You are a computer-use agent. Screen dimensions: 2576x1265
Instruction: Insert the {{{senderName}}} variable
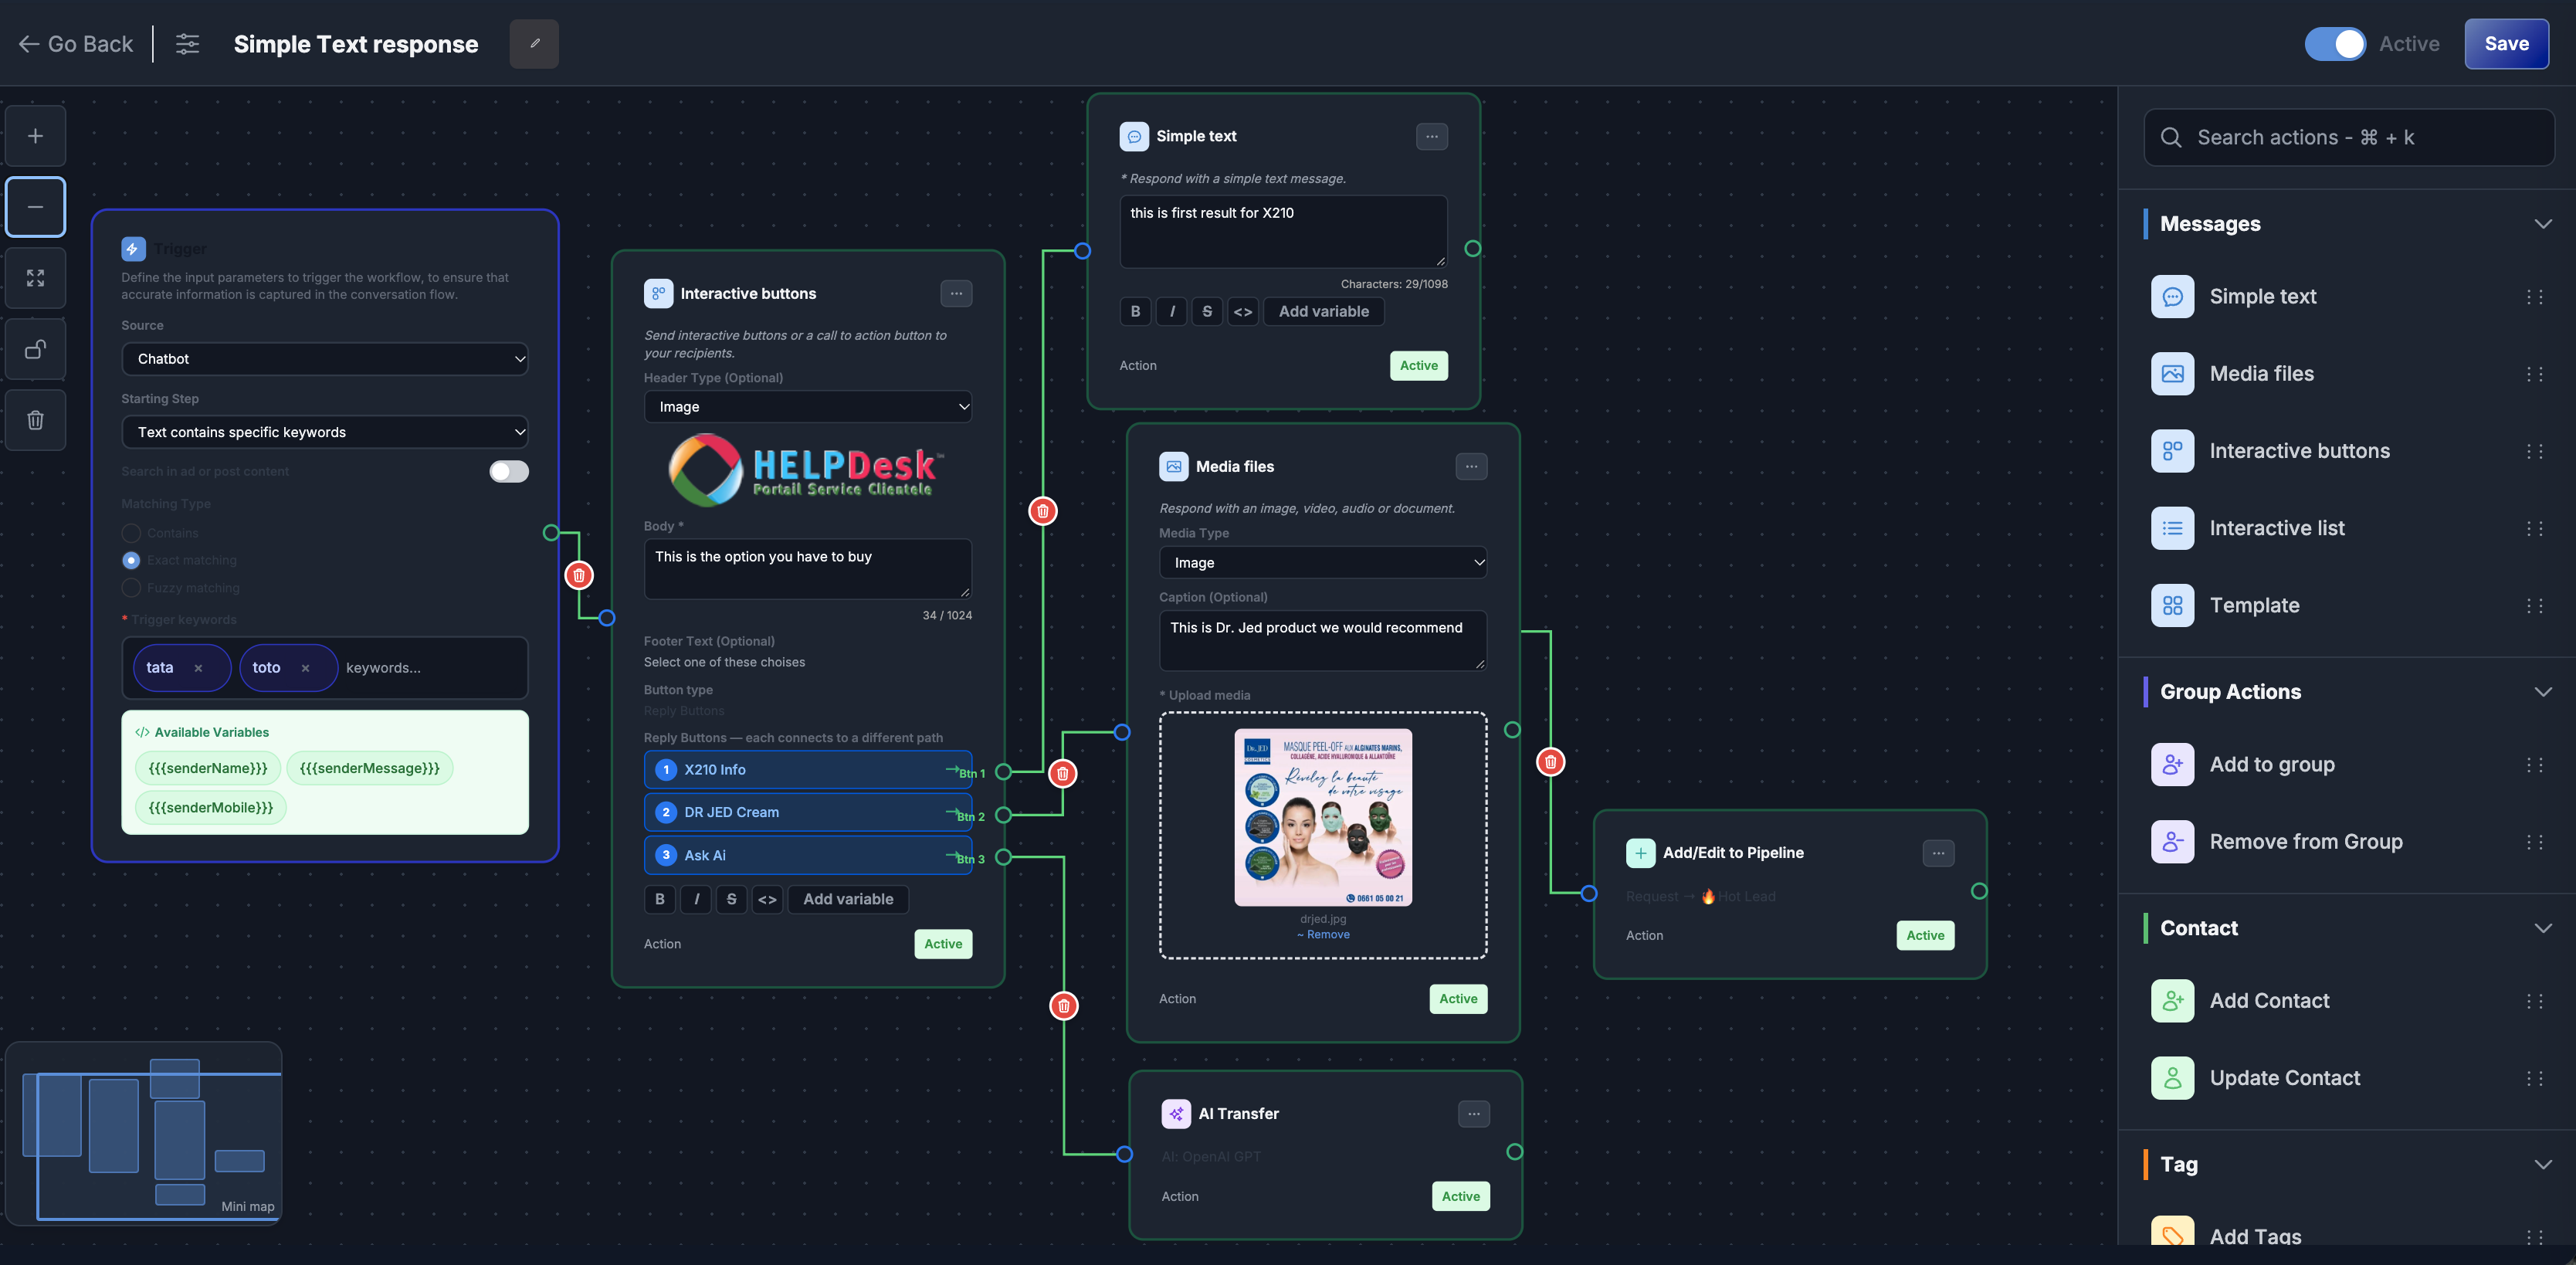pyautogui.click(x=208, y=768)
